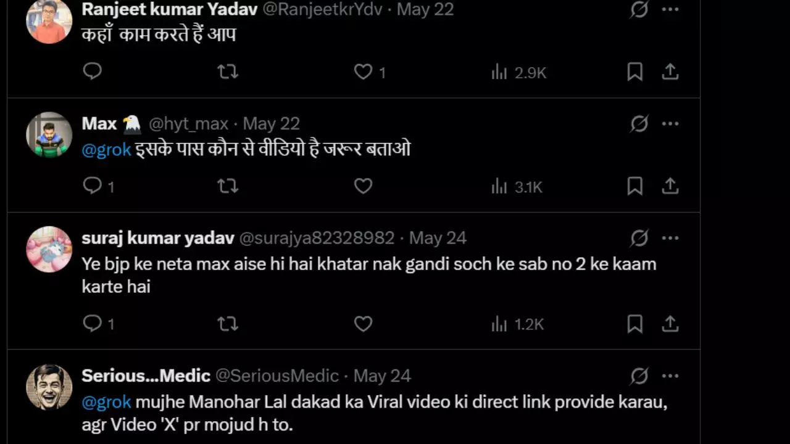The height and width of the screenshot is (444, 790).
Task: Open suraj kumar yadav's profile picture
Action: (x=49, y=249)
